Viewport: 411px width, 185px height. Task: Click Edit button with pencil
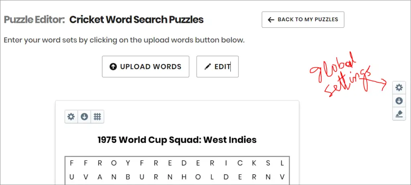(218, 66)
